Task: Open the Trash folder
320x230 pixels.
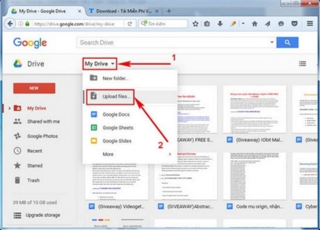Action: [x=33, y=180]
